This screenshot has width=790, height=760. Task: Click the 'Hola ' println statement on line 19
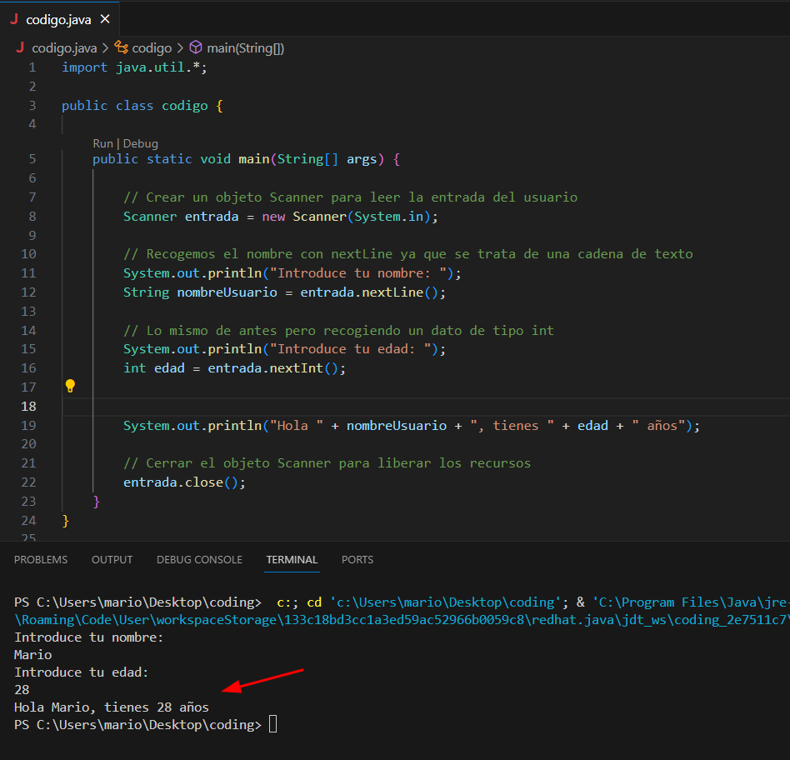tap(412, 426)
